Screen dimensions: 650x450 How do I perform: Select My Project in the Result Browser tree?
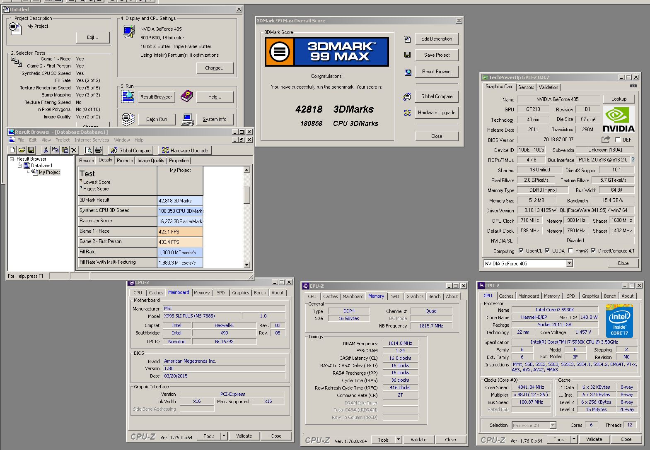tap(49, 172)
